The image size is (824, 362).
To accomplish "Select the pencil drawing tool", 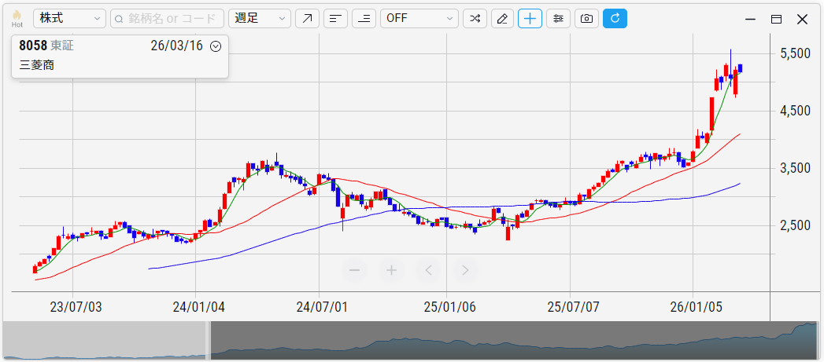I will (502, 19).
